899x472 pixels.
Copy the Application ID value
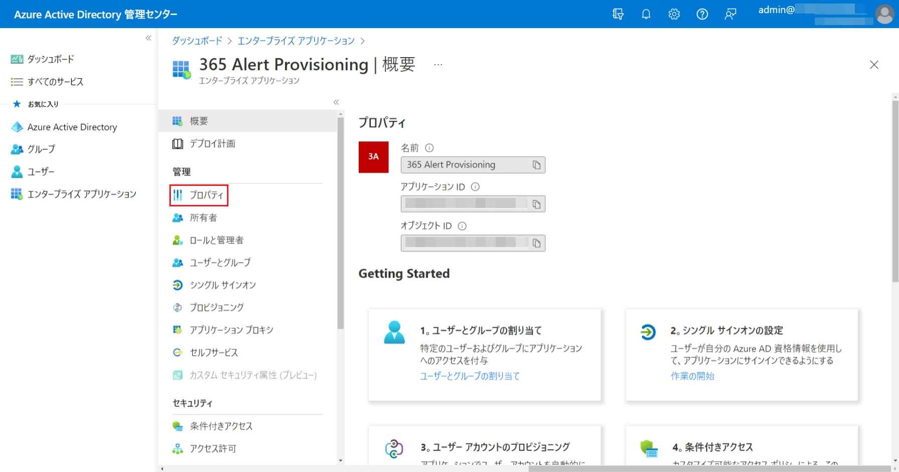click(x=536, y=204)
